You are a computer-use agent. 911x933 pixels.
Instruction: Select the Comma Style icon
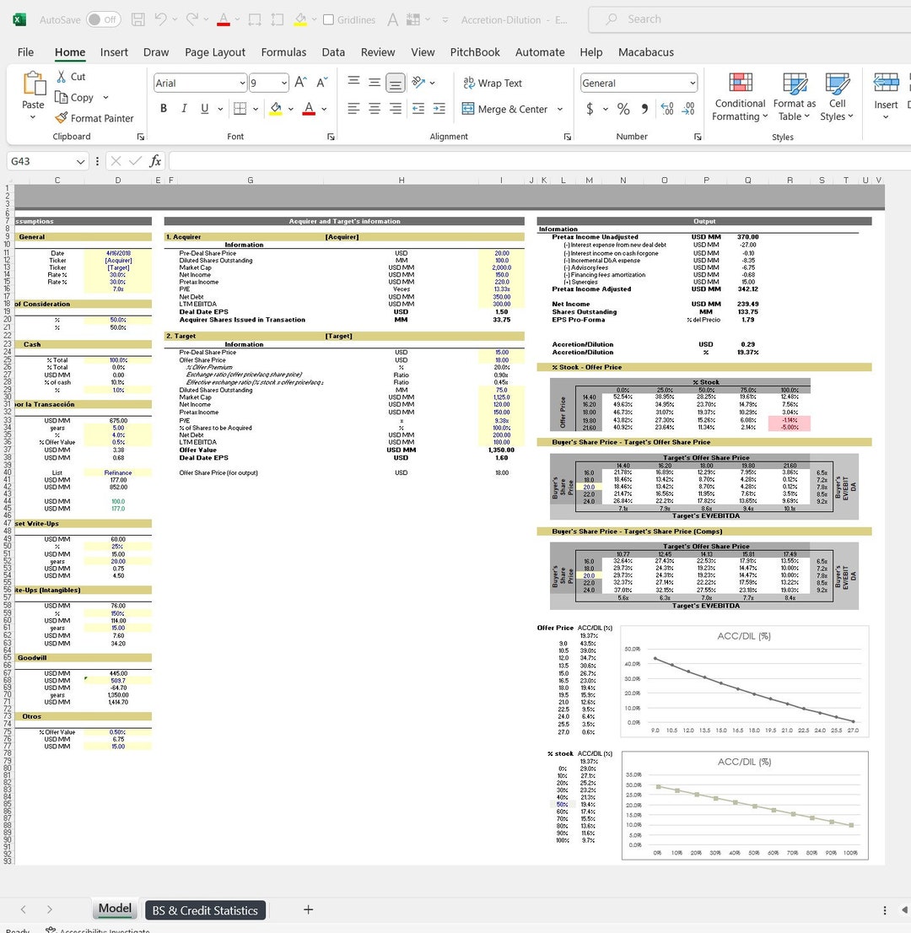[x=645, y=110]
